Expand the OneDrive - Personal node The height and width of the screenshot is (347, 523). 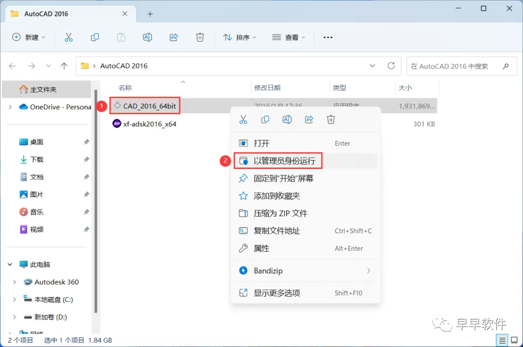click(10, 107)
